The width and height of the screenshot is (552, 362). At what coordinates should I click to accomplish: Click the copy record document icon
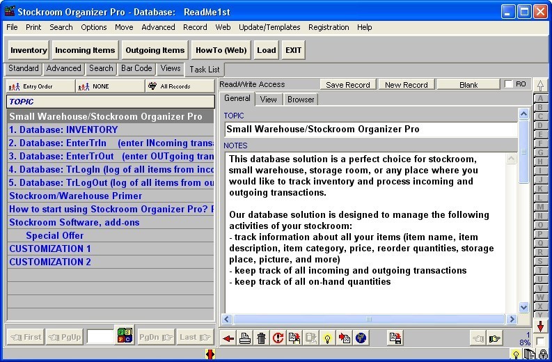pyautogui.click(x=294, y=338)
